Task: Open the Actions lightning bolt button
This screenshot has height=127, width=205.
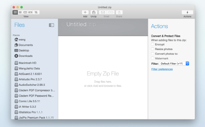Action: tap(187, 12)
